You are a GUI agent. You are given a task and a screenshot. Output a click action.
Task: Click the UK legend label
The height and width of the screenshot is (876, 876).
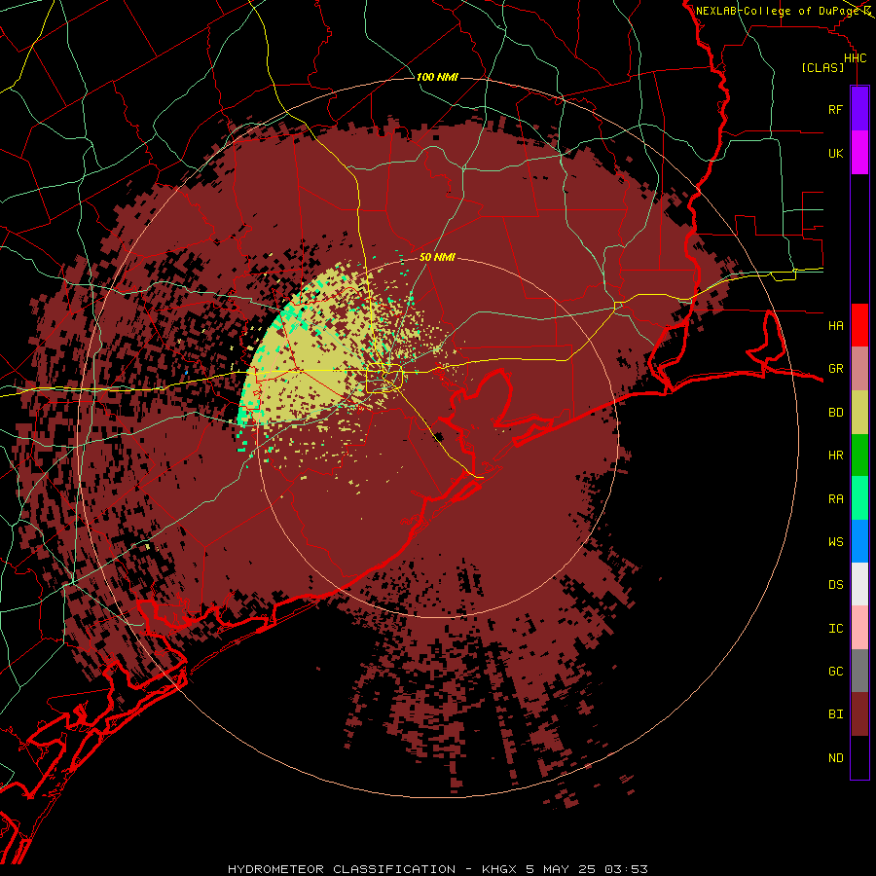pyautogui.click(x=835, y=153)
